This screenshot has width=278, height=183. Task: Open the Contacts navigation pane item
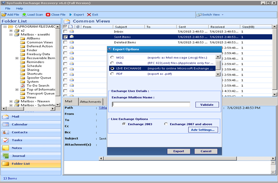[31, 132]
